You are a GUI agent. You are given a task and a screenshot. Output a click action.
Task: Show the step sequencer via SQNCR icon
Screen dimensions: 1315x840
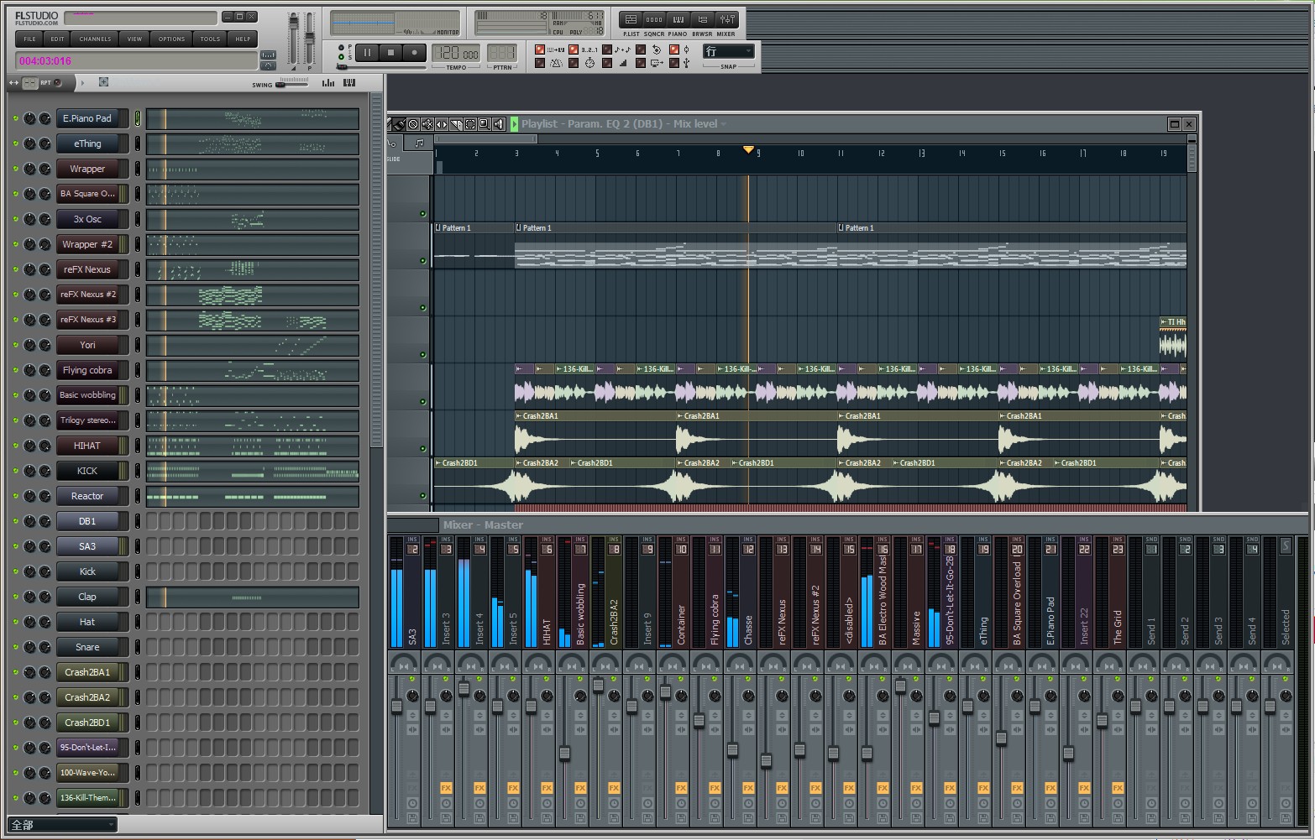pyautogui.click(x=654, y=19)
